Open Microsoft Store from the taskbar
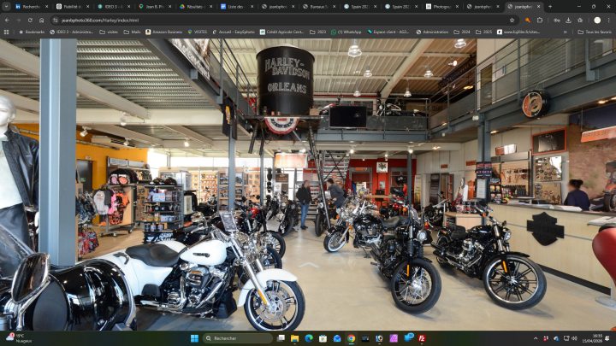616x346 pixels. coord(323,338)
